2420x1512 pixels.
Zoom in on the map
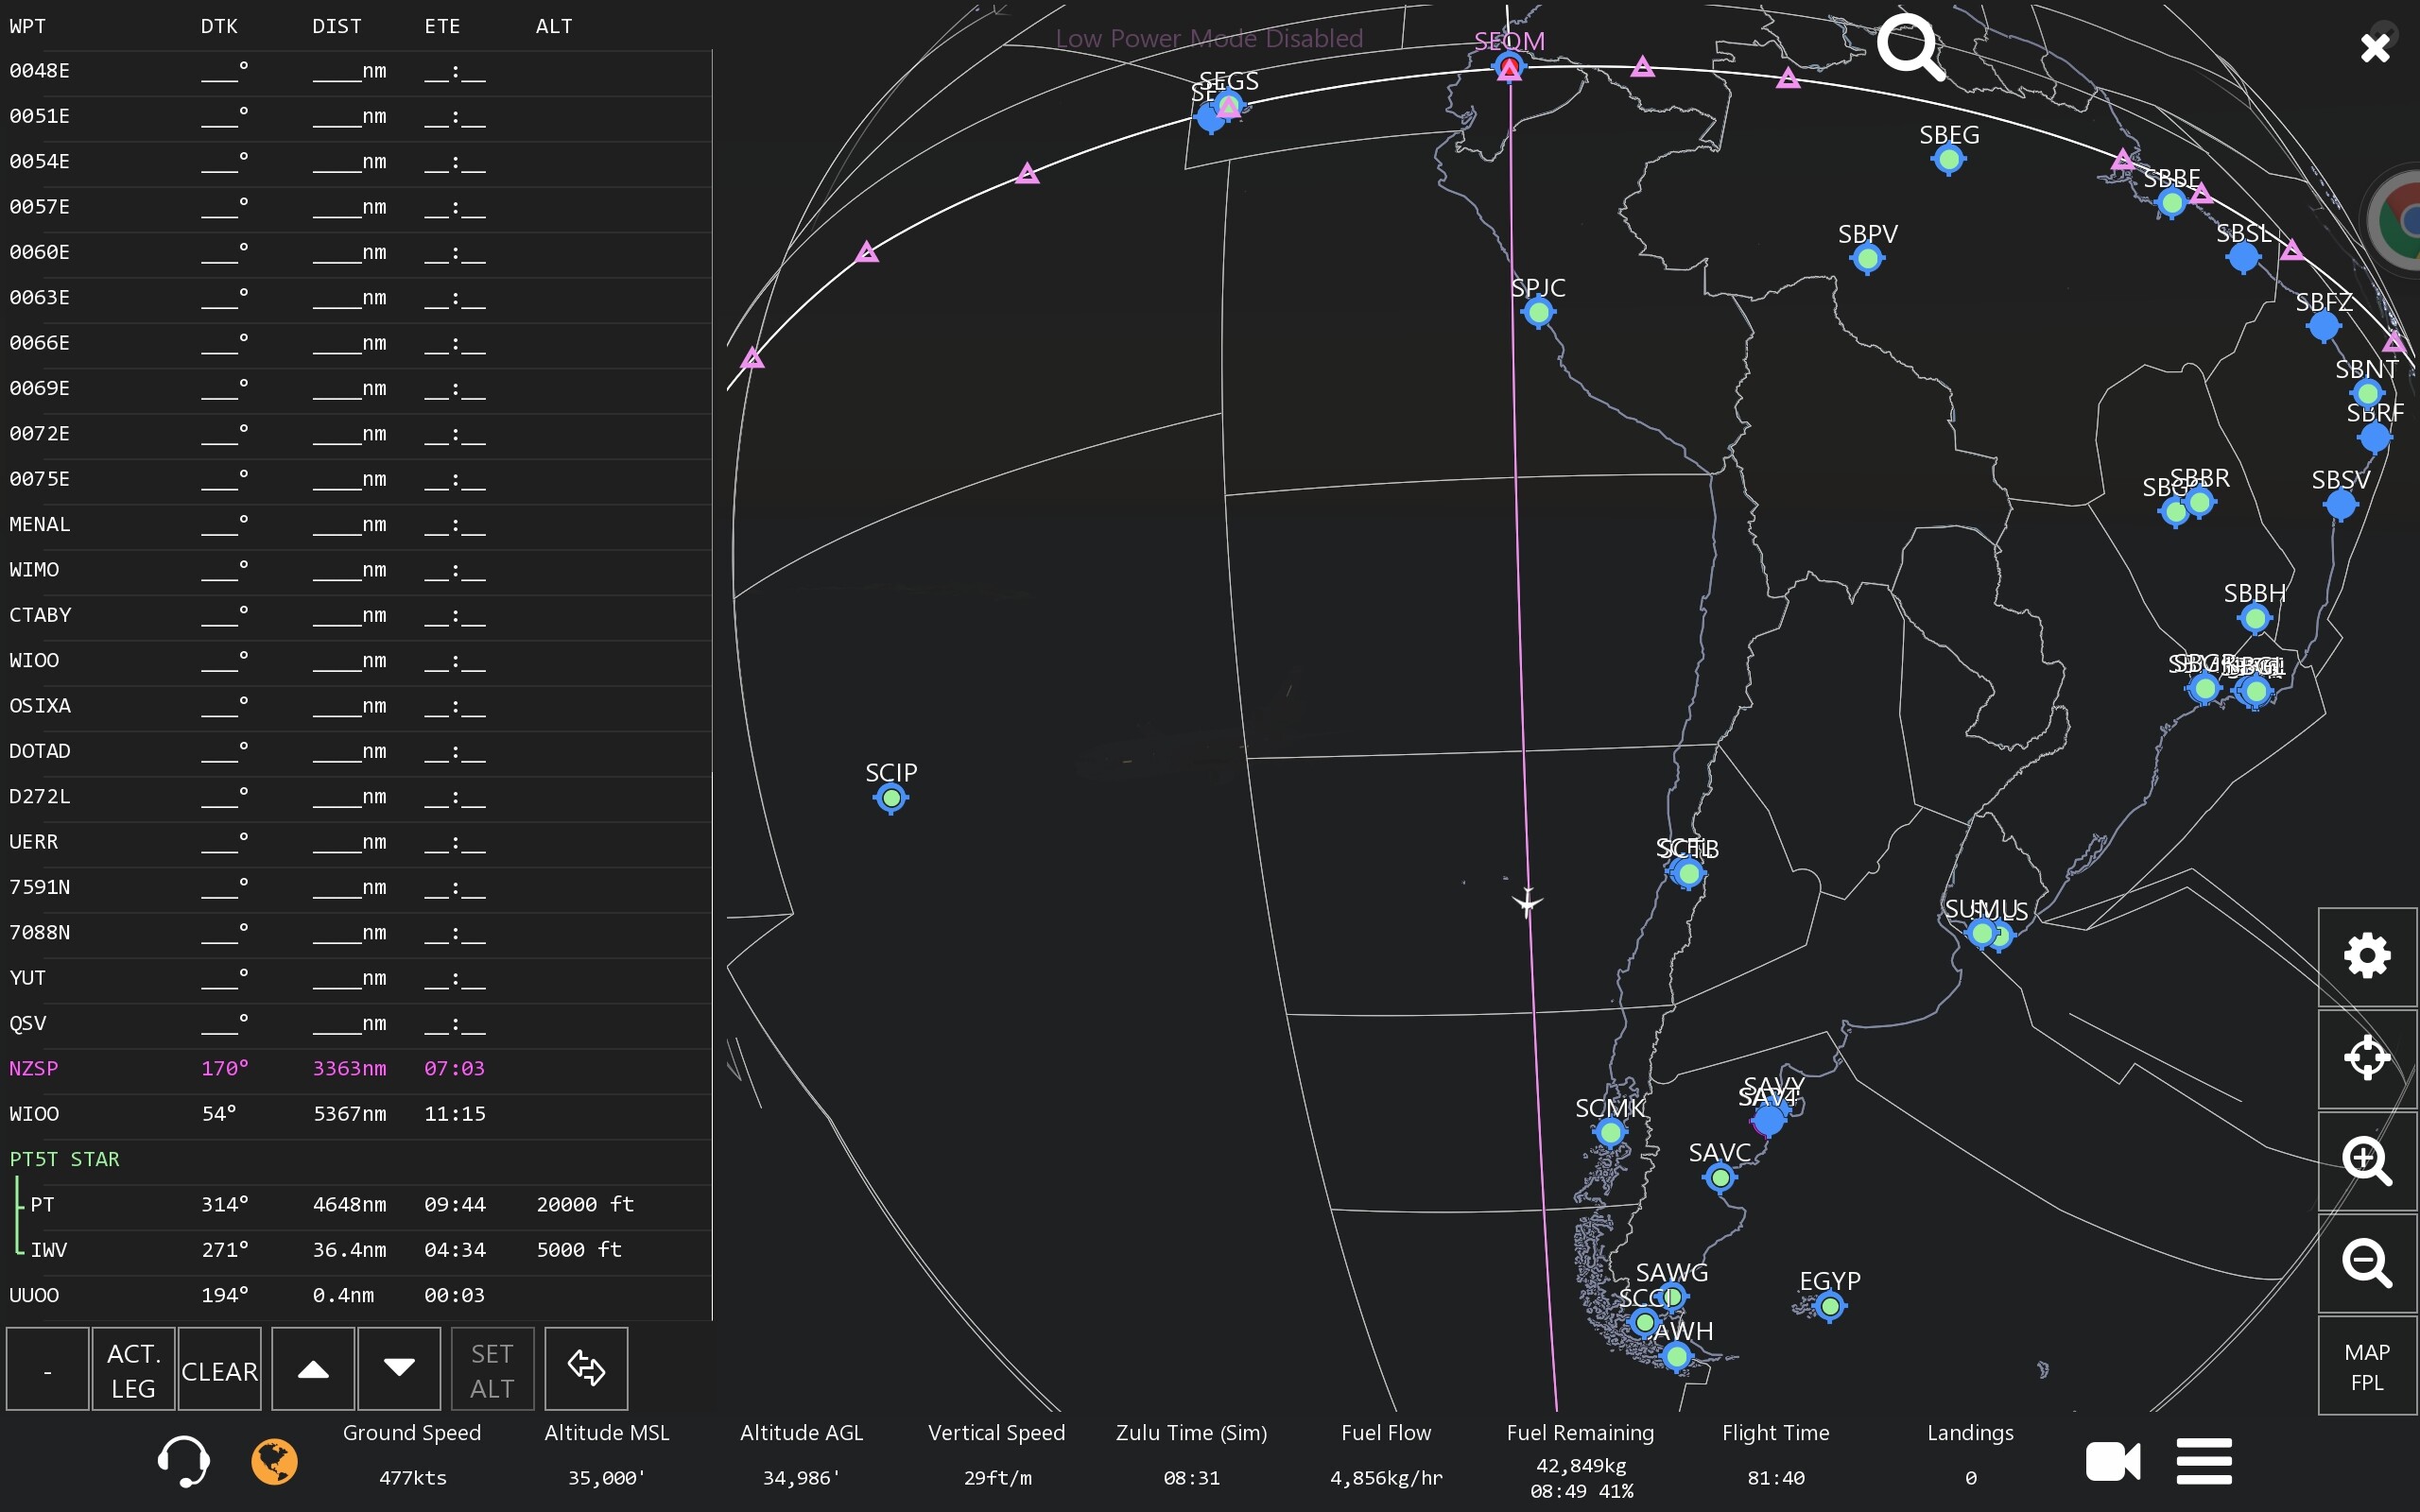pyautogui.click(x=2366, y=1160)
